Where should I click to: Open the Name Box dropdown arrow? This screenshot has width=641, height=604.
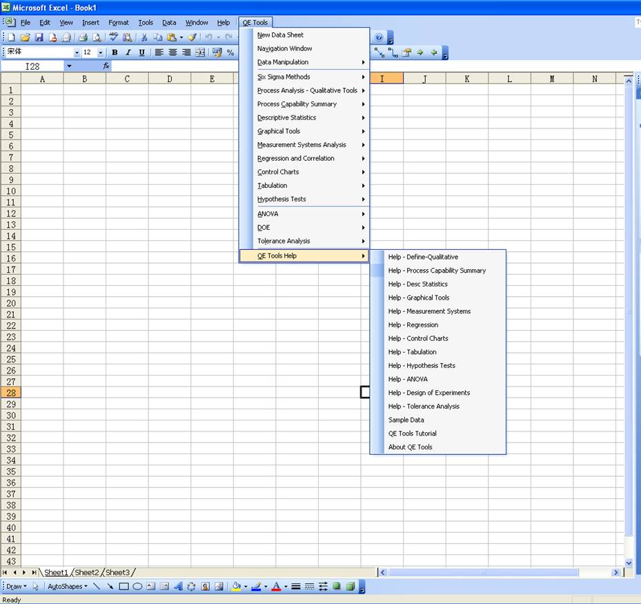pos(69,66)
